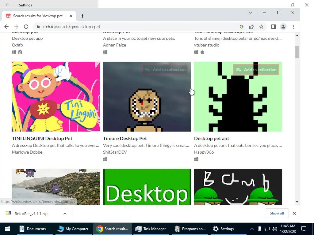Click the page scrollbar down arrow
This screenshot has height=235, width=314.
[x=297, y=202]
